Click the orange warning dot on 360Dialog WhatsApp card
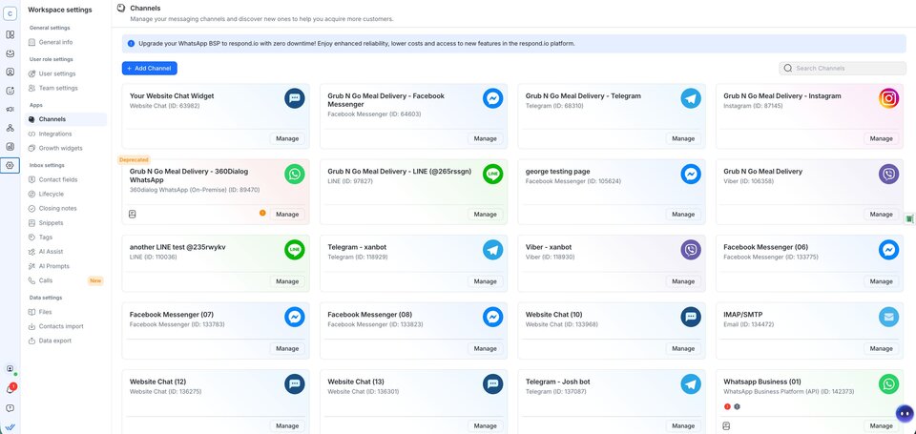916x434 pixels. 262,214
